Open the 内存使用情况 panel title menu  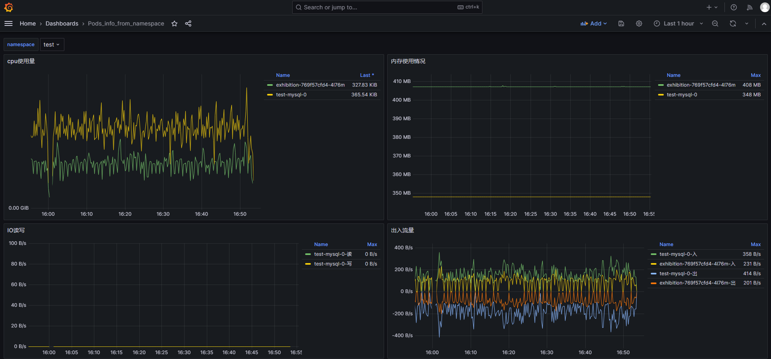[x=408, y=61]
